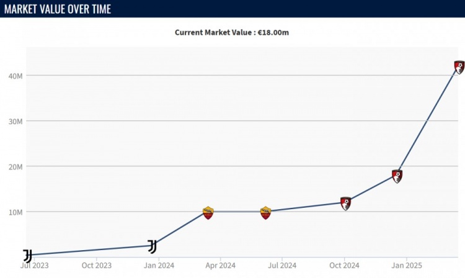The height and width of the screenshot is (278, 465).
Task: Select the 30M y-axis label
Action: click(x=15, y=121)
